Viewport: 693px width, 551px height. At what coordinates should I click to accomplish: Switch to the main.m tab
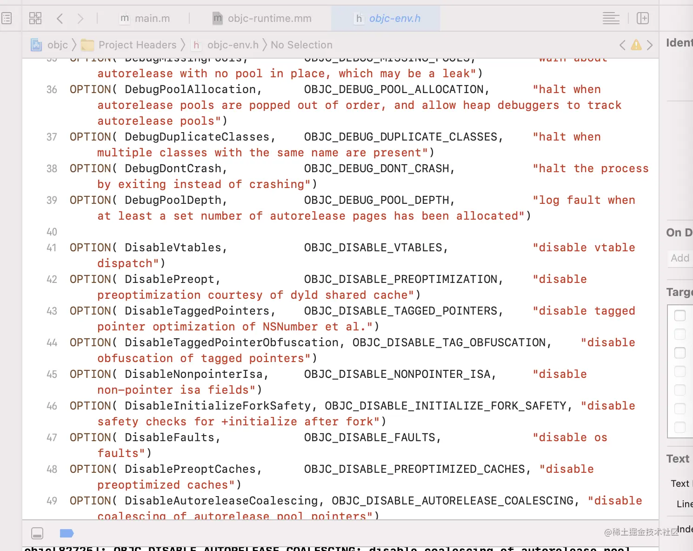tap(144, 19)
